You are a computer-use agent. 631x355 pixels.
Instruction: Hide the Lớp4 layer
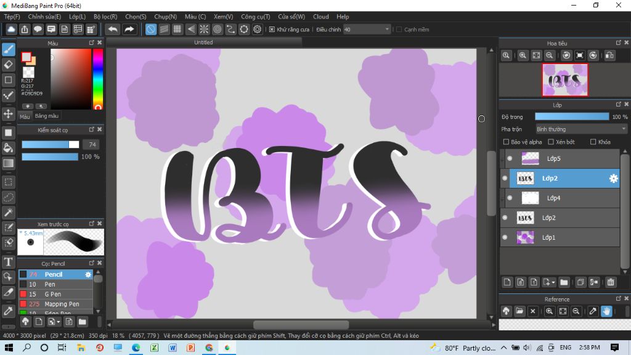coord(510,198)
